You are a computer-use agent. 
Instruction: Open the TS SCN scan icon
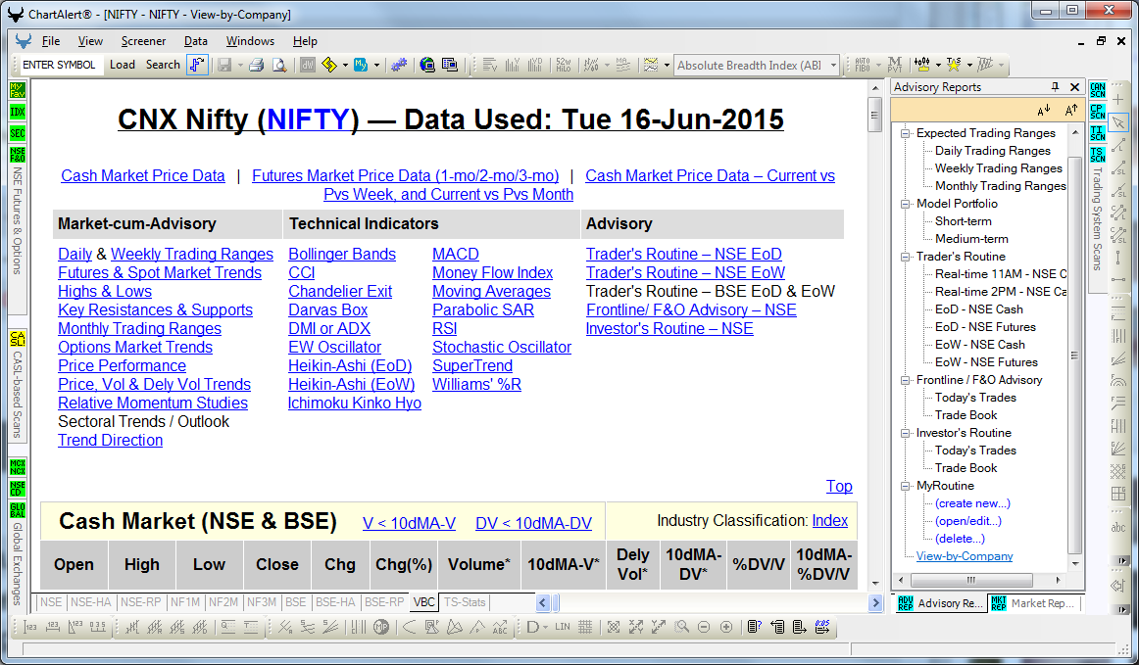pos(1098,155)
